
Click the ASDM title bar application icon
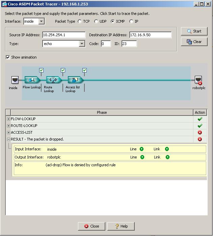(4, 4)
